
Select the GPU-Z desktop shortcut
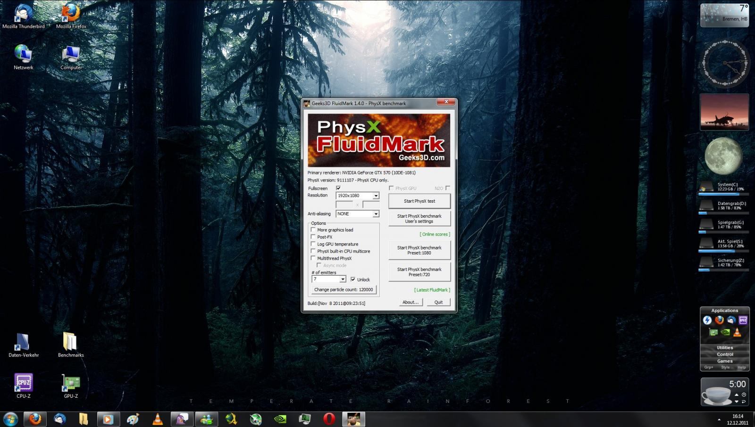tap(71, 386)
